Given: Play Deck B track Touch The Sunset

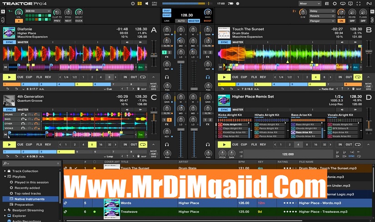Looking at the screenshot, I should tap(224, 77).
